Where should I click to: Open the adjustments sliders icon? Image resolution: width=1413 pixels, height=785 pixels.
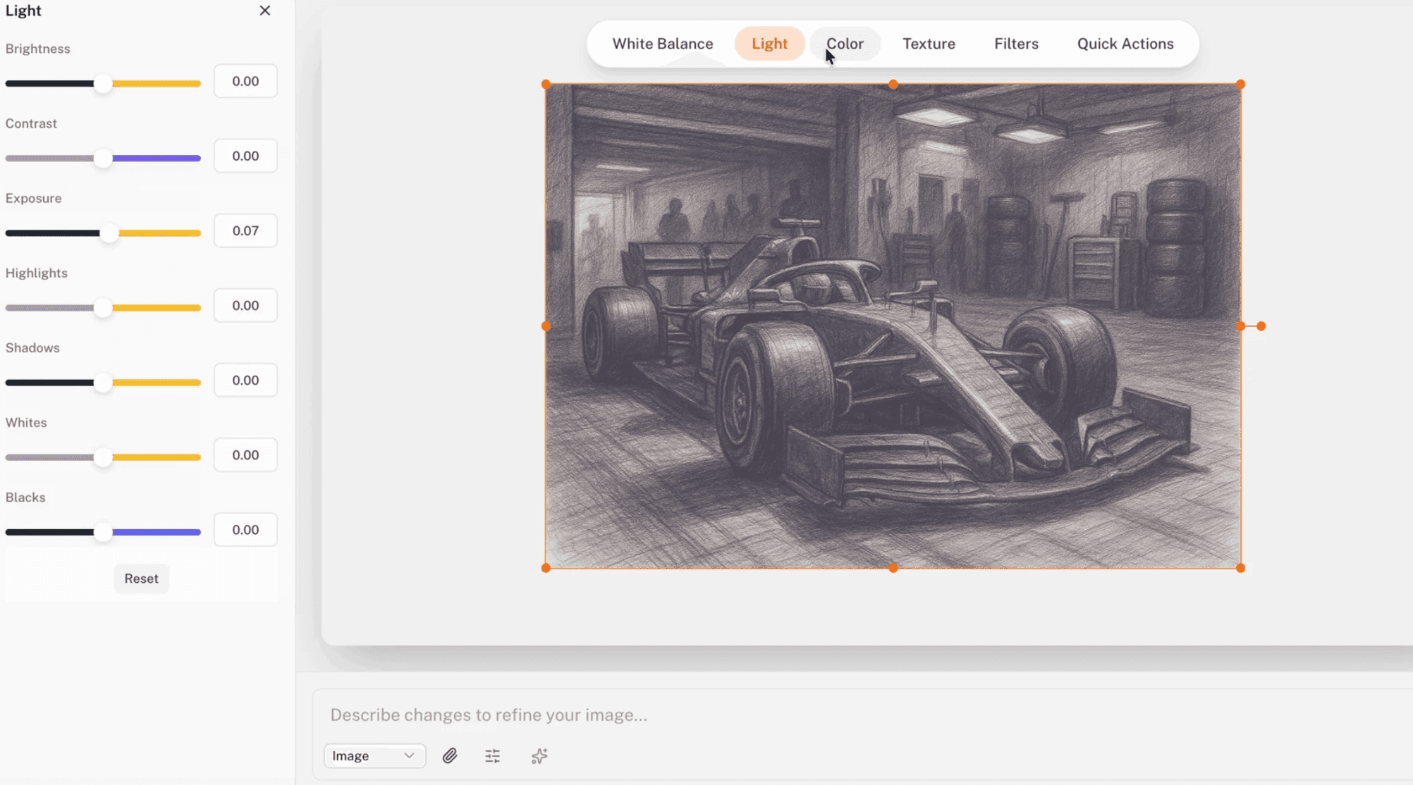click(492, 755)
